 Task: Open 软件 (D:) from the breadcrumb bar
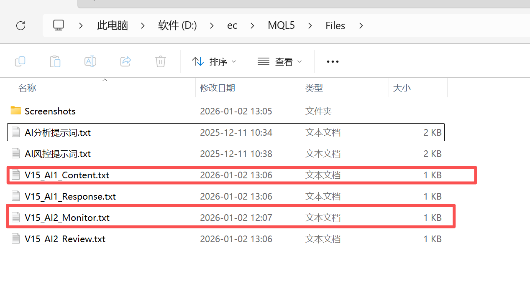177,25
